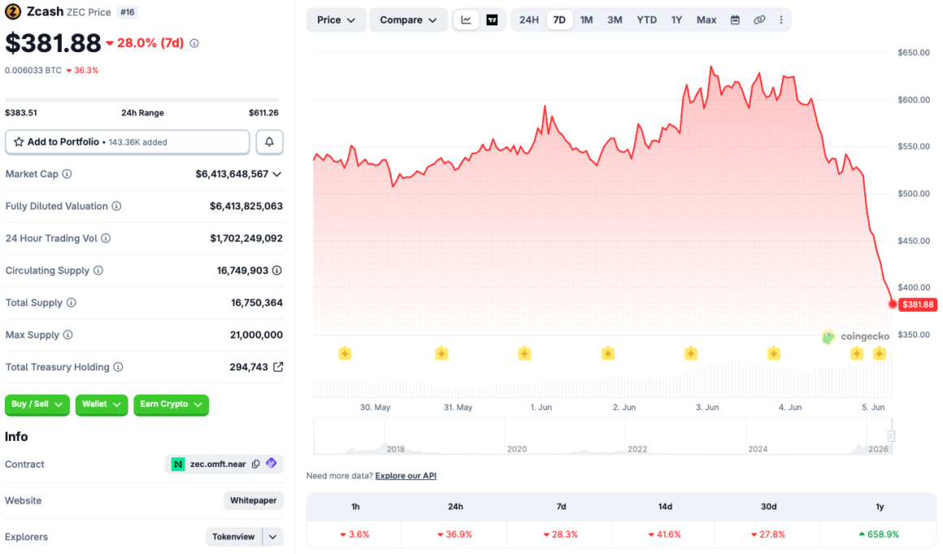Screen dimensions: 943x554
Task: Open the Earn Crypto dropdown
Action: (172, 405)
